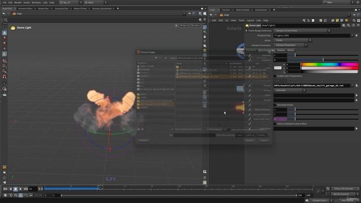Open the Labs menu in top bar
Viewport: 361px width, 203px height.
pyautogui.click(x=45, y=2)
